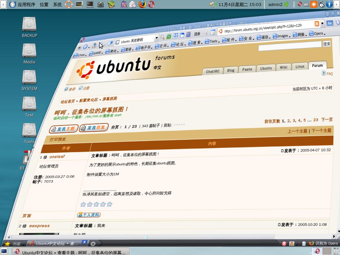This screenshot has height=255, width=340.
Task: Expand the search engine dropdown arrow
Action: [x=157, y=38]
